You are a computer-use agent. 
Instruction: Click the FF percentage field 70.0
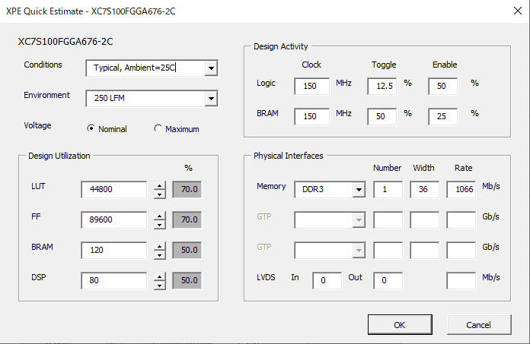(x=187, y=219)
